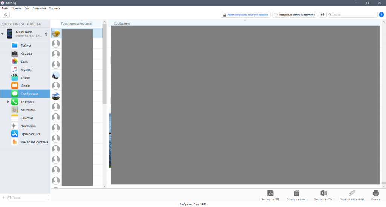The height and width of the screenshot is (207, 386).
Task: Open the blue help question icon
Action: [381, 15]
